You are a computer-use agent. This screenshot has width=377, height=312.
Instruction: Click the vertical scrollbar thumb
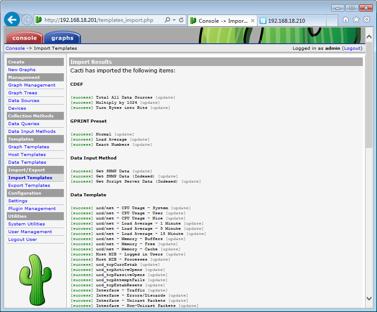tap(369, 95)
